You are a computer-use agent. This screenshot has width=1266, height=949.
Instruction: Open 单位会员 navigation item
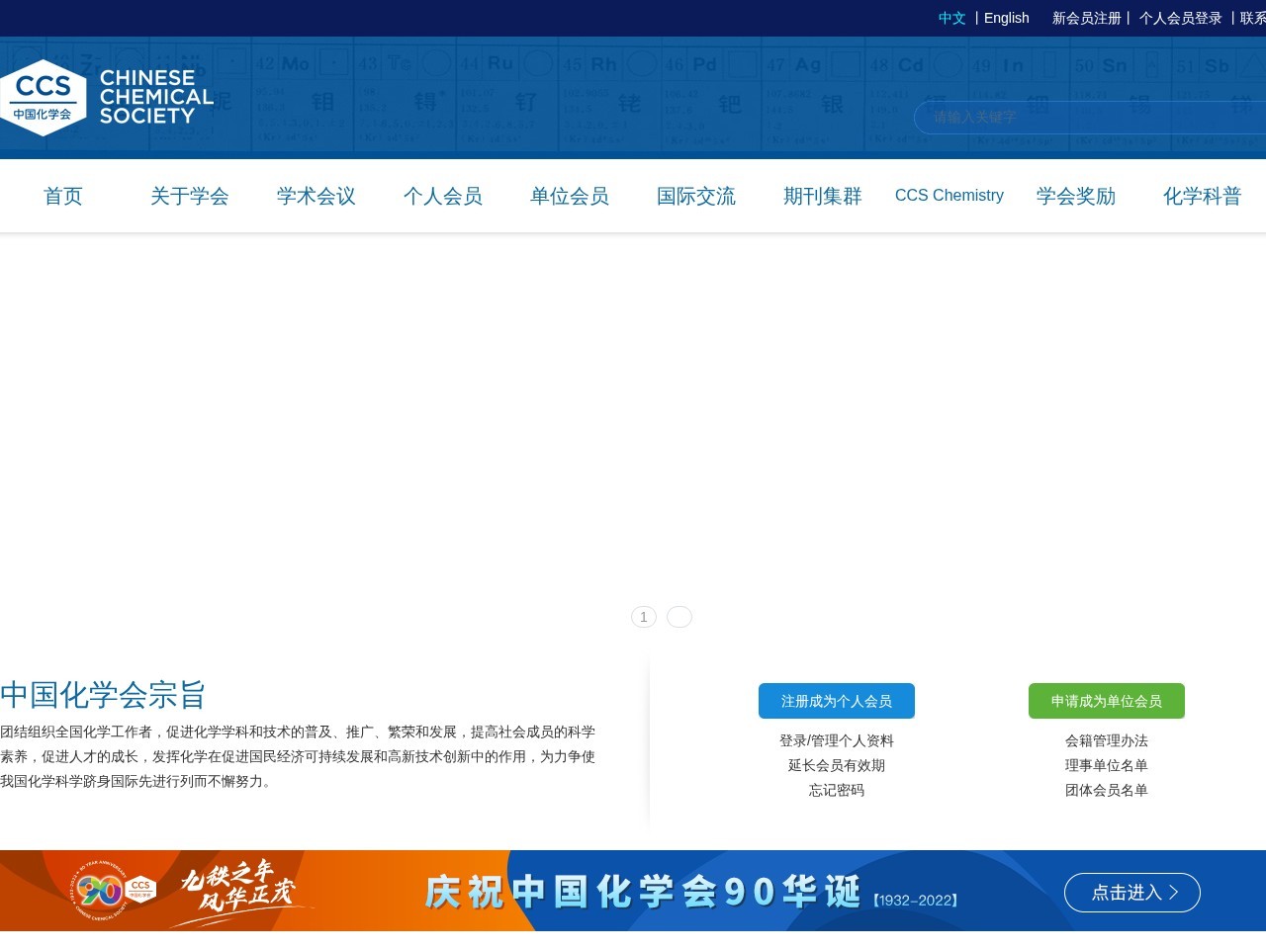click(x=569, y=197)
